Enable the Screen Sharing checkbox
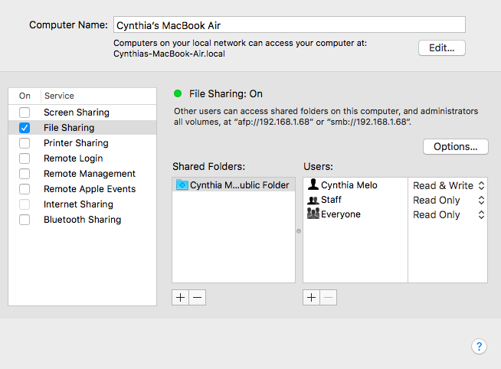This screenshot has width=501, height=369. (25, 113)
